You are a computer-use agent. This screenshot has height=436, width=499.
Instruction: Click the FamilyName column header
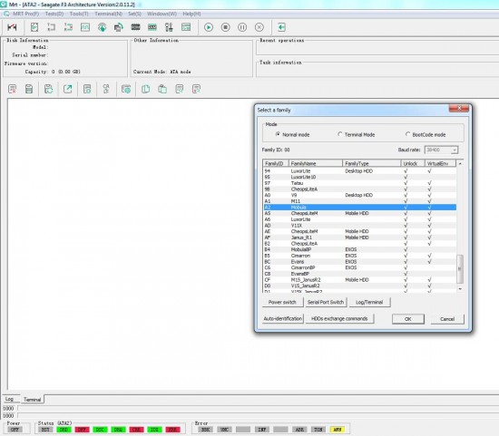316,163
